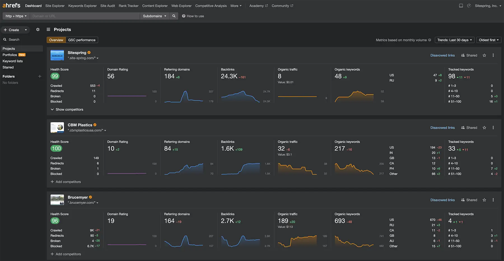This screenshot has height=261, width=504.
Task: Star the Sitespring project
Action: pyautogui.click(x=484, y=55)
